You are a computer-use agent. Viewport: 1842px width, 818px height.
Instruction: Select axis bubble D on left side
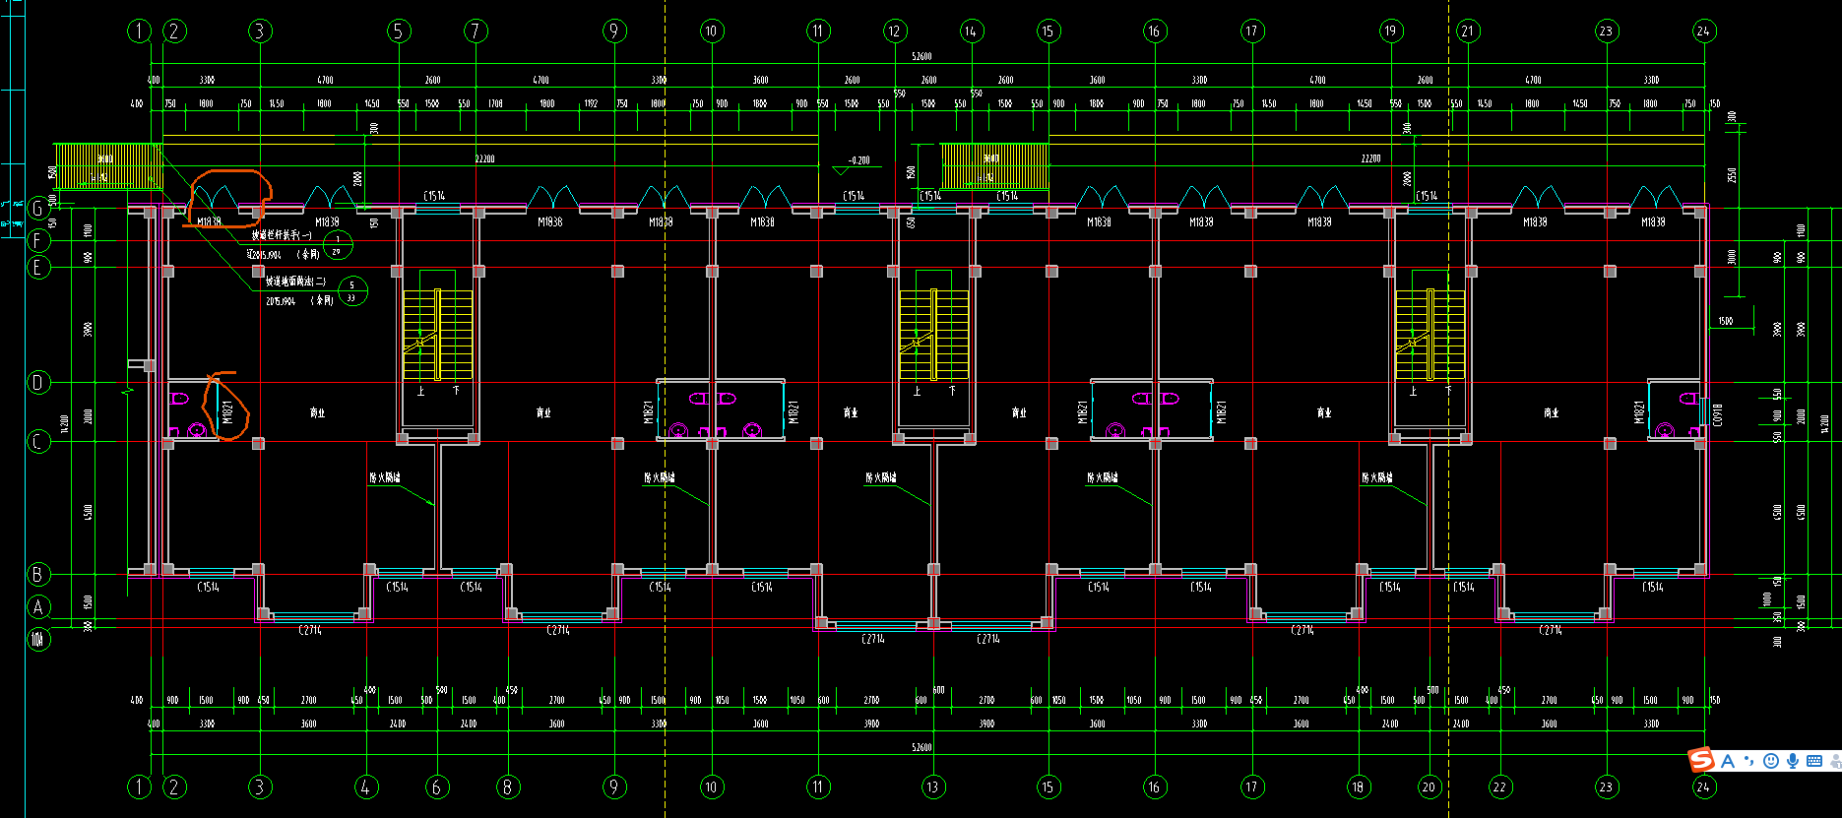point(38,382)
